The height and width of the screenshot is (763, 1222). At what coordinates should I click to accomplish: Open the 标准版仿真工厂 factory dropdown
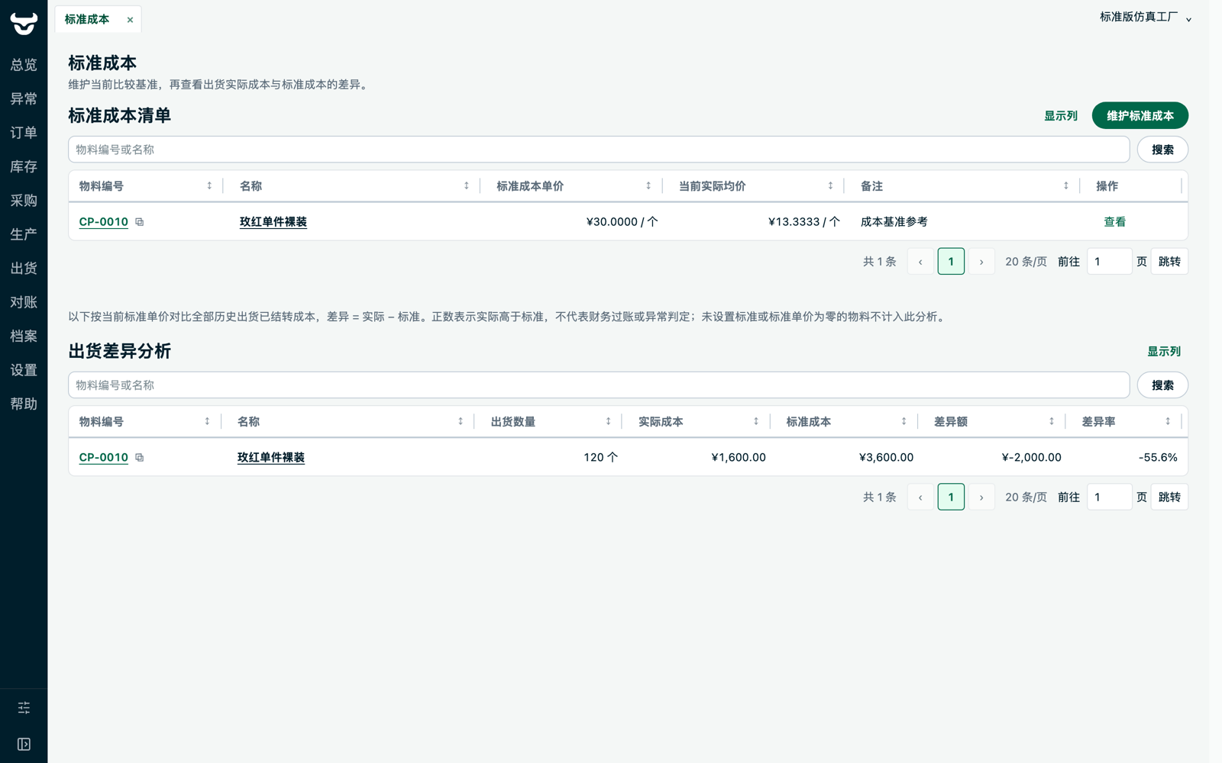1146,18
